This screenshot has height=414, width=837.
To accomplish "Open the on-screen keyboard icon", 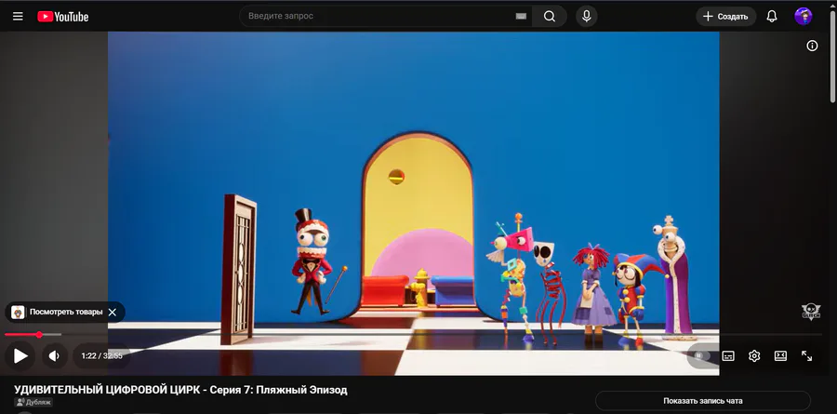I will 521,17.
